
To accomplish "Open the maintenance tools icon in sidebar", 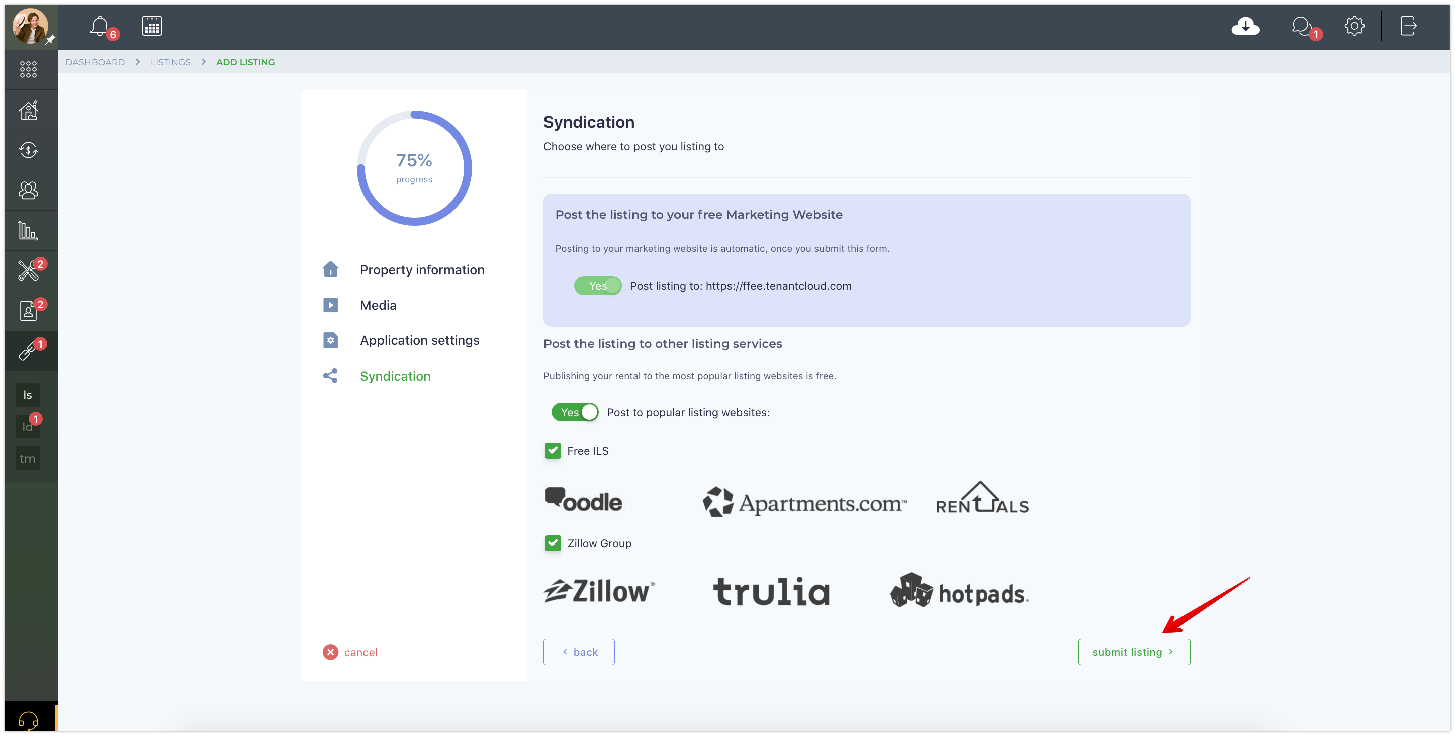I will click(x=28, y=270).
